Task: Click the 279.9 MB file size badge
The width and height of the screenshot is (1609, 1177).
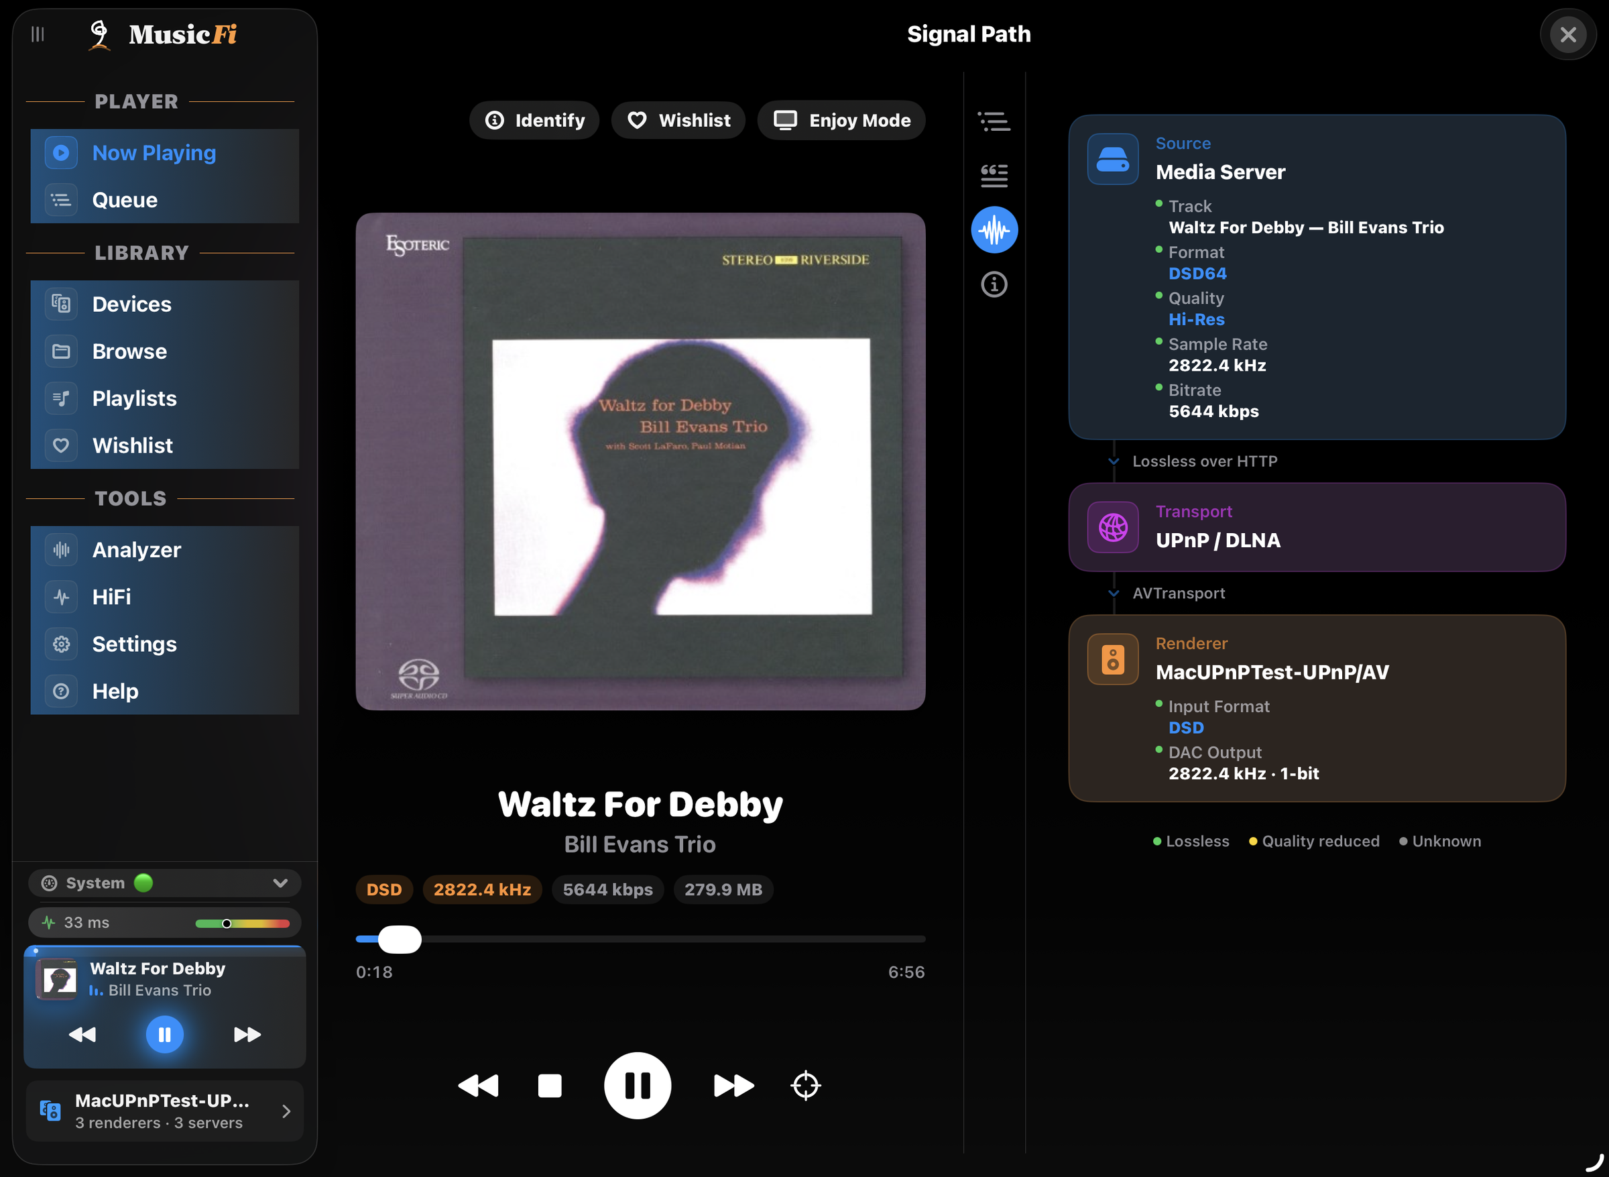Action: pyautogui.click(x=723, y=890)
